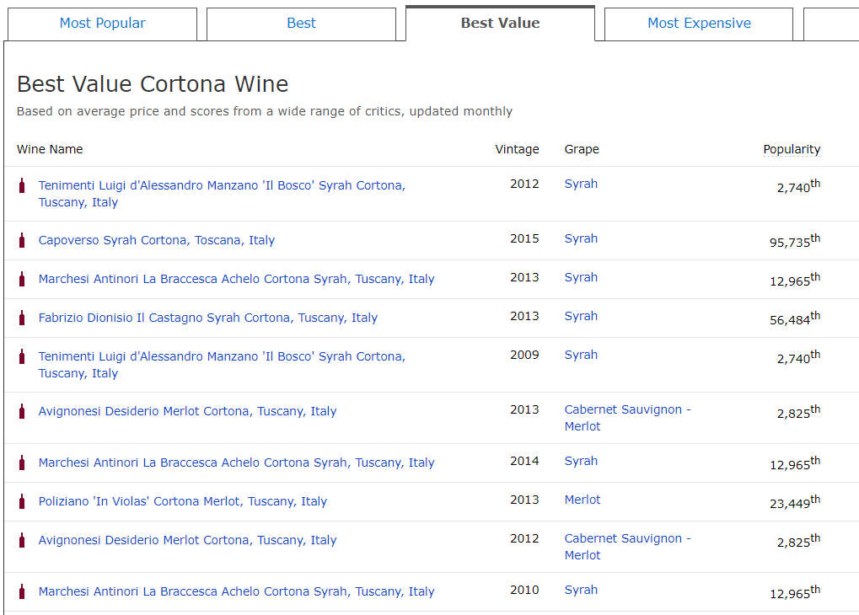The width and height of the screenshot is (859, 615).
Task: Click the bottle icon for 2014 Marchesi Antinori Achelo
Action: (22, 463)
